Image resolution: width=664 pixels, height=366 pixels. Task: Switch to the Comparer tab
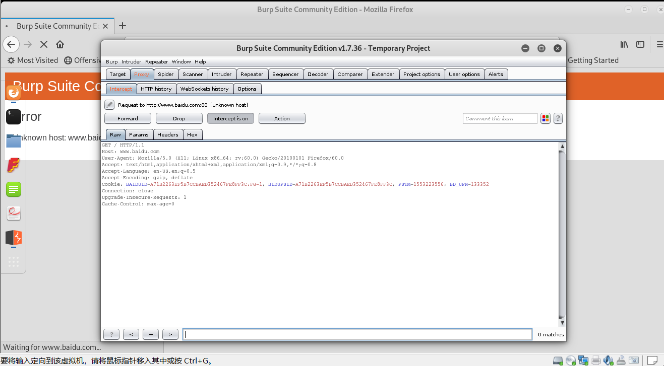pyautogui.click(x=350, y=74)
